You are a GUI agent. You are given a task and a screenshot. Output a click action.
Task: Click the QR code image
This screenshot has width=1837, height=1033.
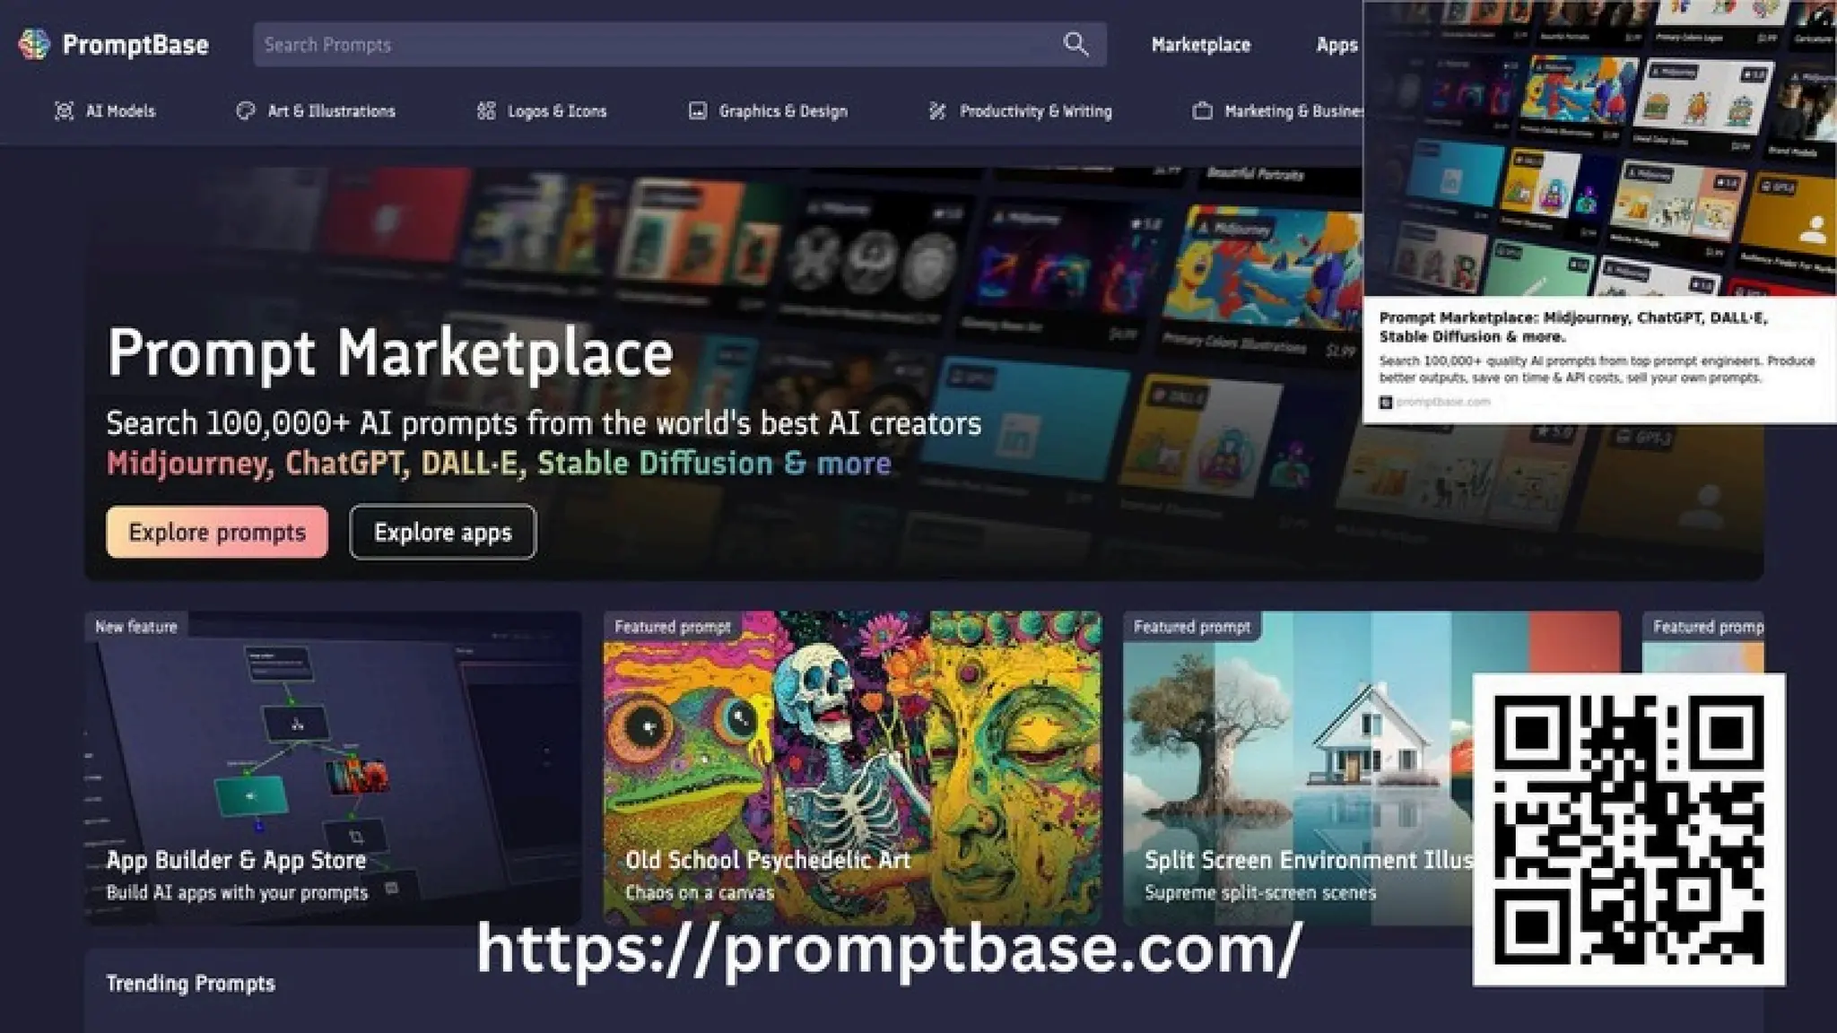pyautogui.click(x=1628, y=829)
